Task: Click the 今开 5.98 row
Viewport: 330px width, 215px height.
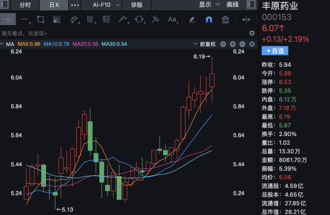Action: [276, 73]
